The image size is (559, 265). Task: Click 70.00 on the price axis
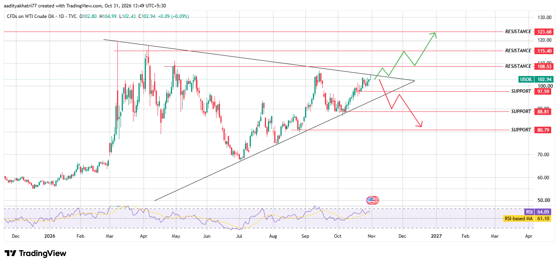pyautogui.click(x=543, y=155)
